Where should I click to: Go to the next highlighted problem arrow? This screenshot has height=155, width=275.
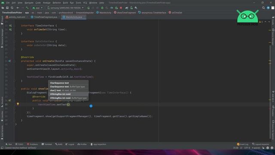(x=269, y=22)
